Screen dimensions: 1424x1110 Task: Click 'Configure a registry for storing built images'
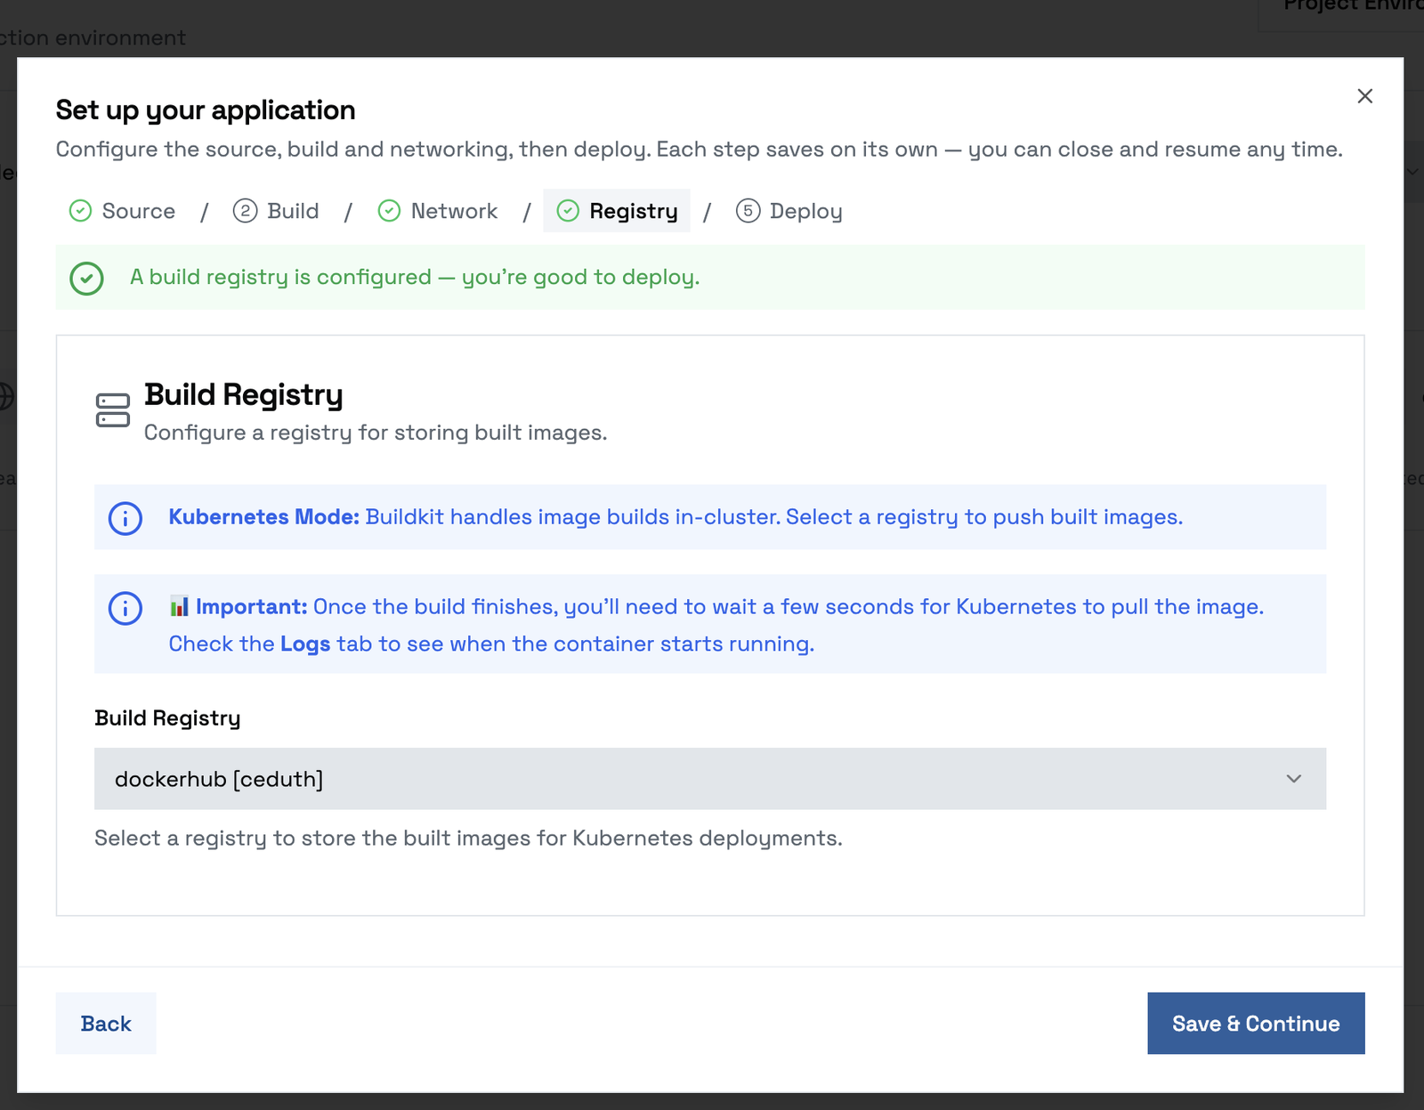pos(376,433)
